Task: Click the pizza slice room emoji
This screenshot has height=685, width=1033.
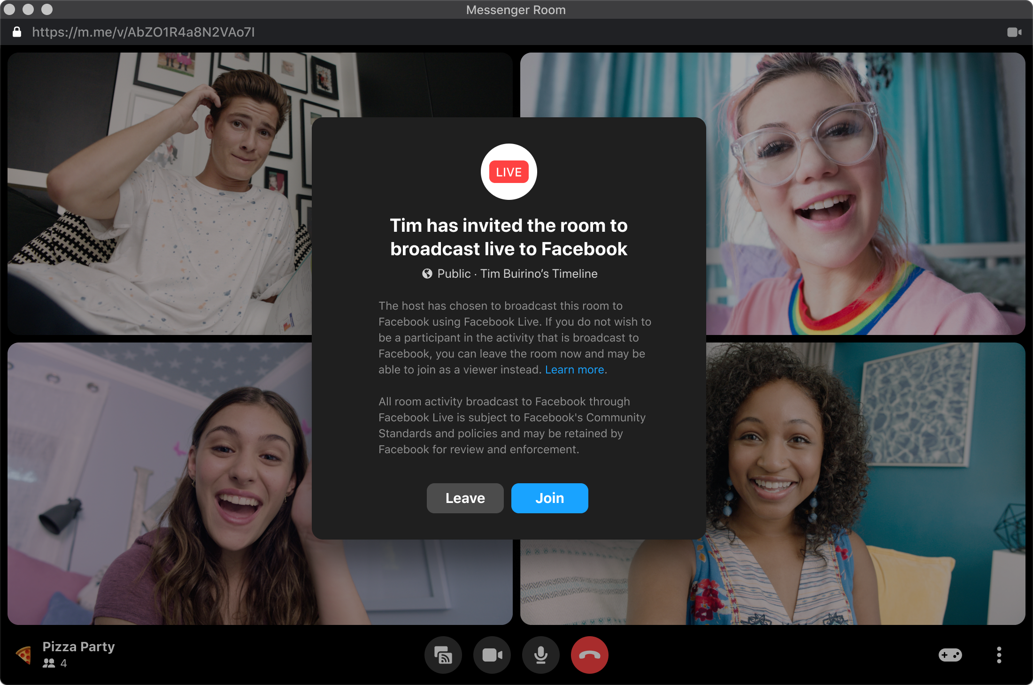Action: [24, 655]
